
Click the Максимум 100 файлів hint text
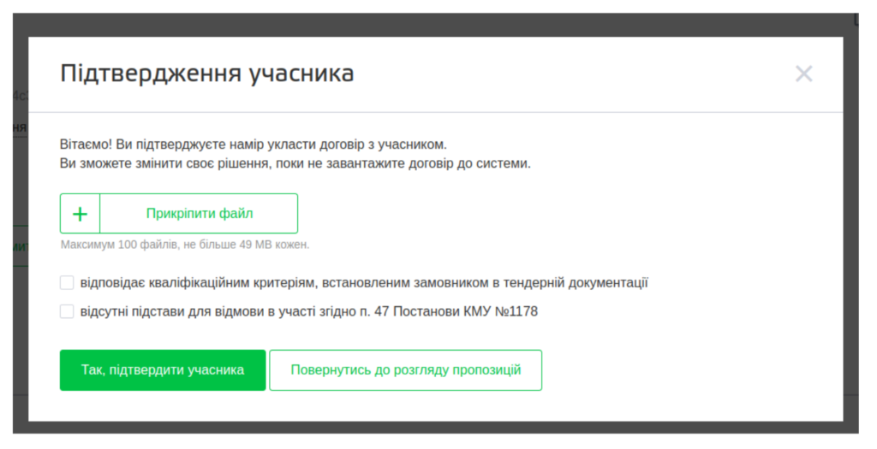[x=184, y=245]
